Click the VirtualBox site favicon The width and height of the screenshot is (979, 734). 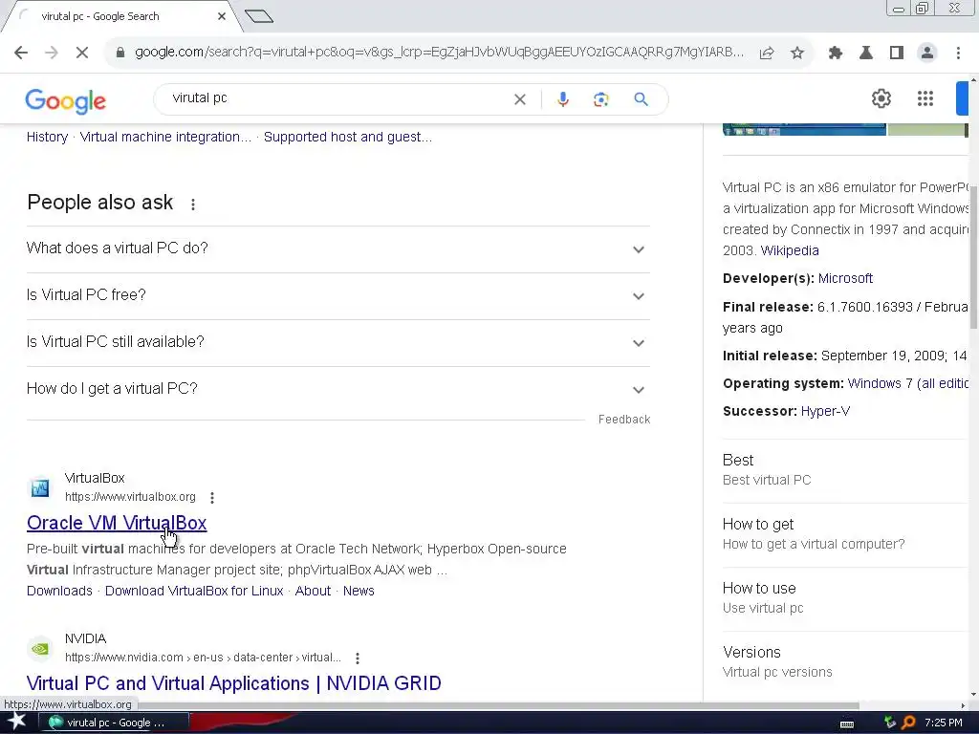40,488
